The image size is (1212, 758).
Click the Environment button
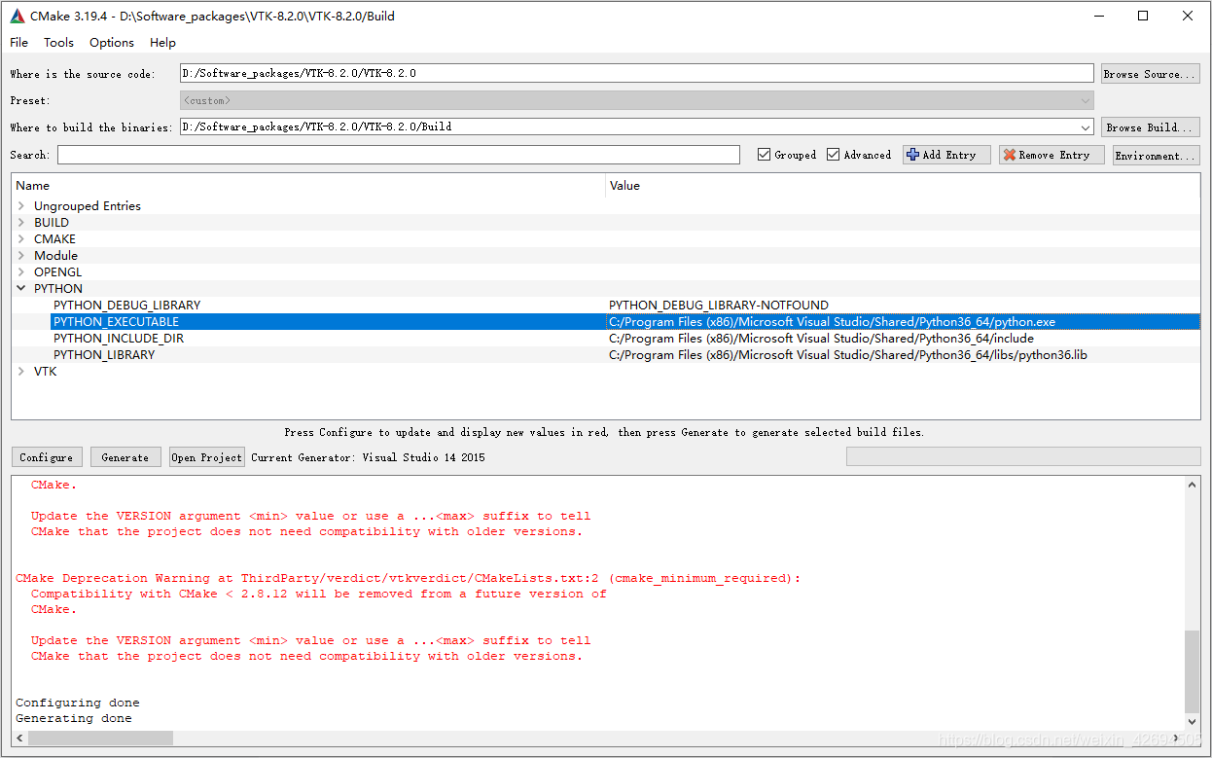(x=1157, y=155)
